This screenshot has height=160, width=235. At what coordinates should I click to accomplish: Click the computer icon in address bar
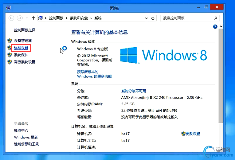click(41, 18)
